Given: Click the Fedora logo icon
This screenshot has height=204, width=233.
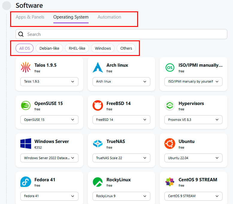Looking at the screenshot, I should tap(26, 182).
